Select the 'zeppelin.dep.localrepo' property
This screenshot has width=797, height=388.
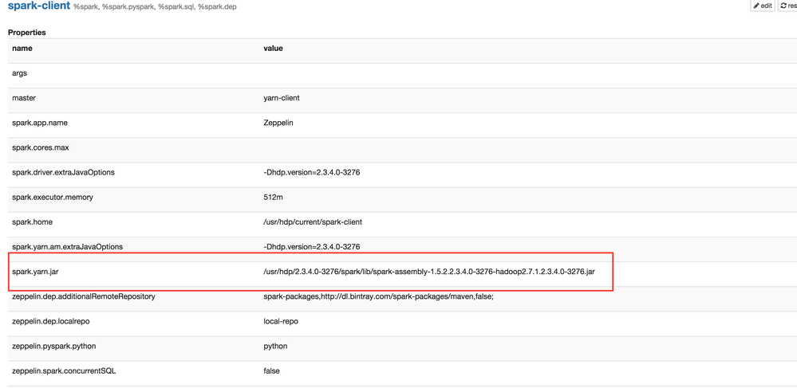pos(51,321)
